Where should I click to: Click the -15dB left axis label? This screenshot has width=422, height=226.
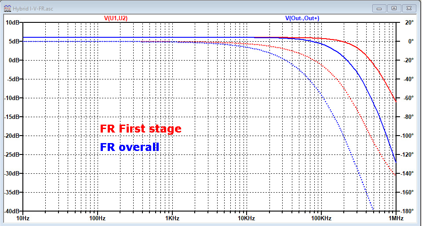12,117
